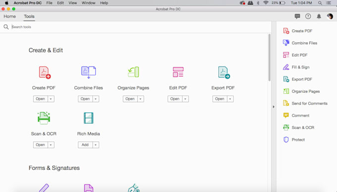Open the View menu

point(73,3)
